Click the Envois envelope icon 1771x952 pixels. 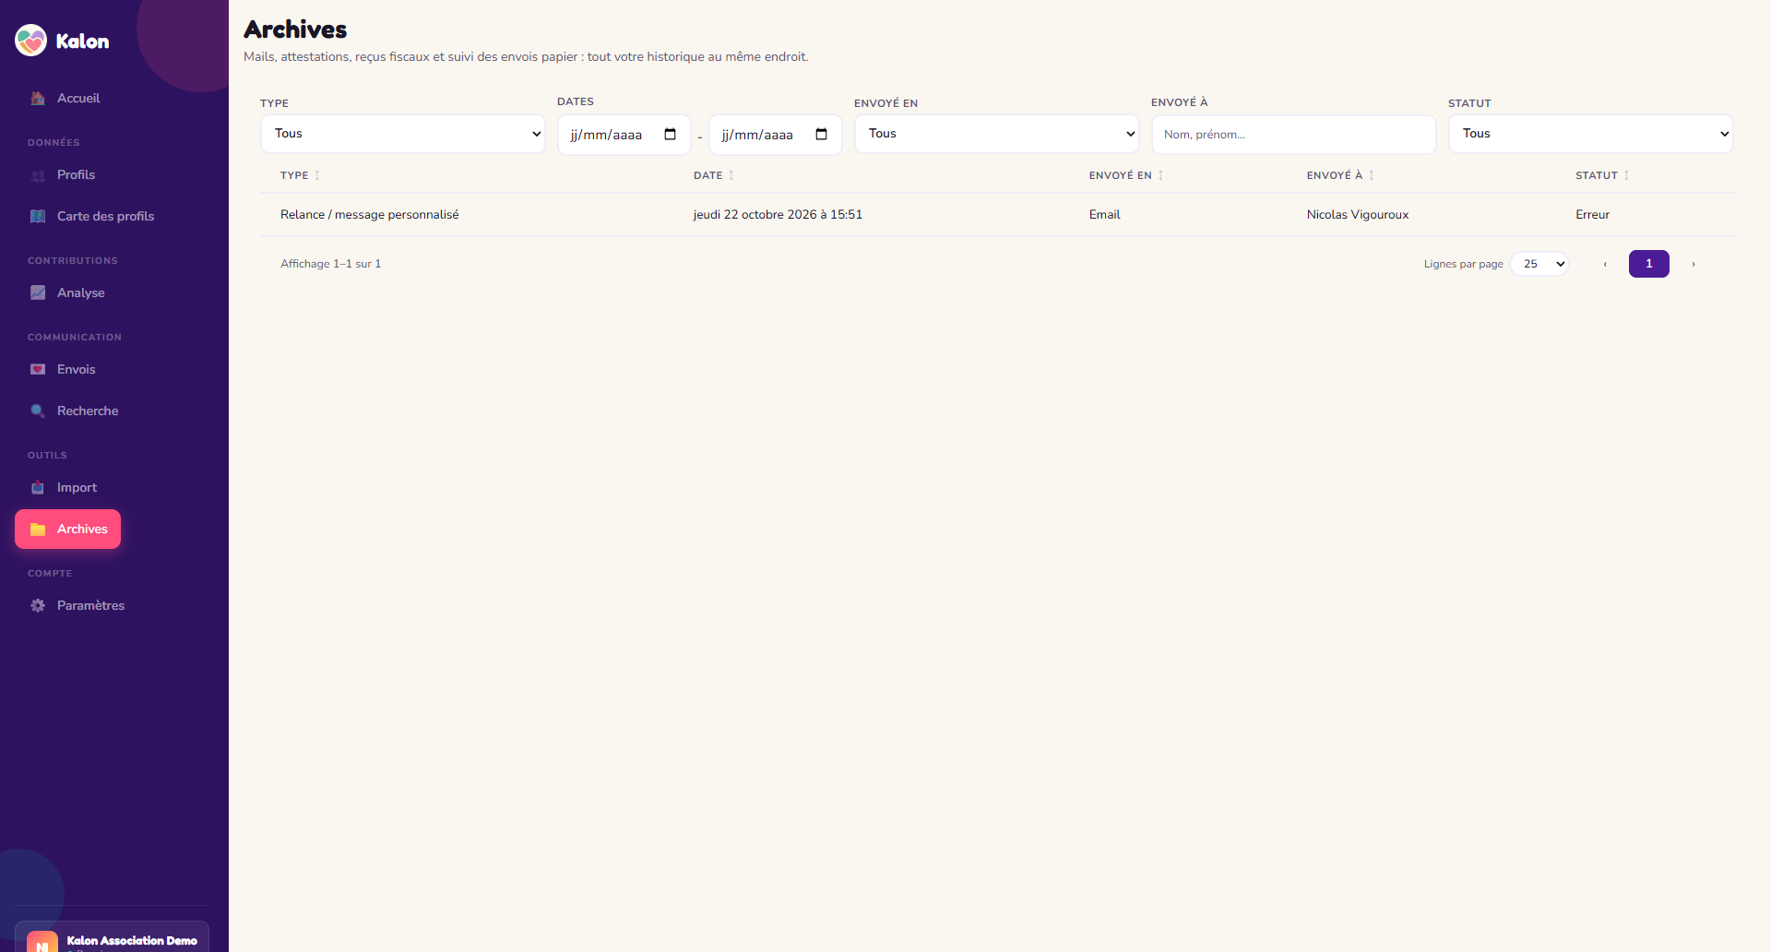coord(38,369)
